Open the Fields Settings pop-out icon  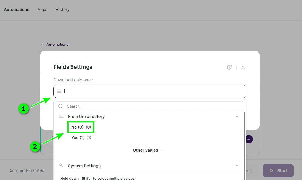230,67
